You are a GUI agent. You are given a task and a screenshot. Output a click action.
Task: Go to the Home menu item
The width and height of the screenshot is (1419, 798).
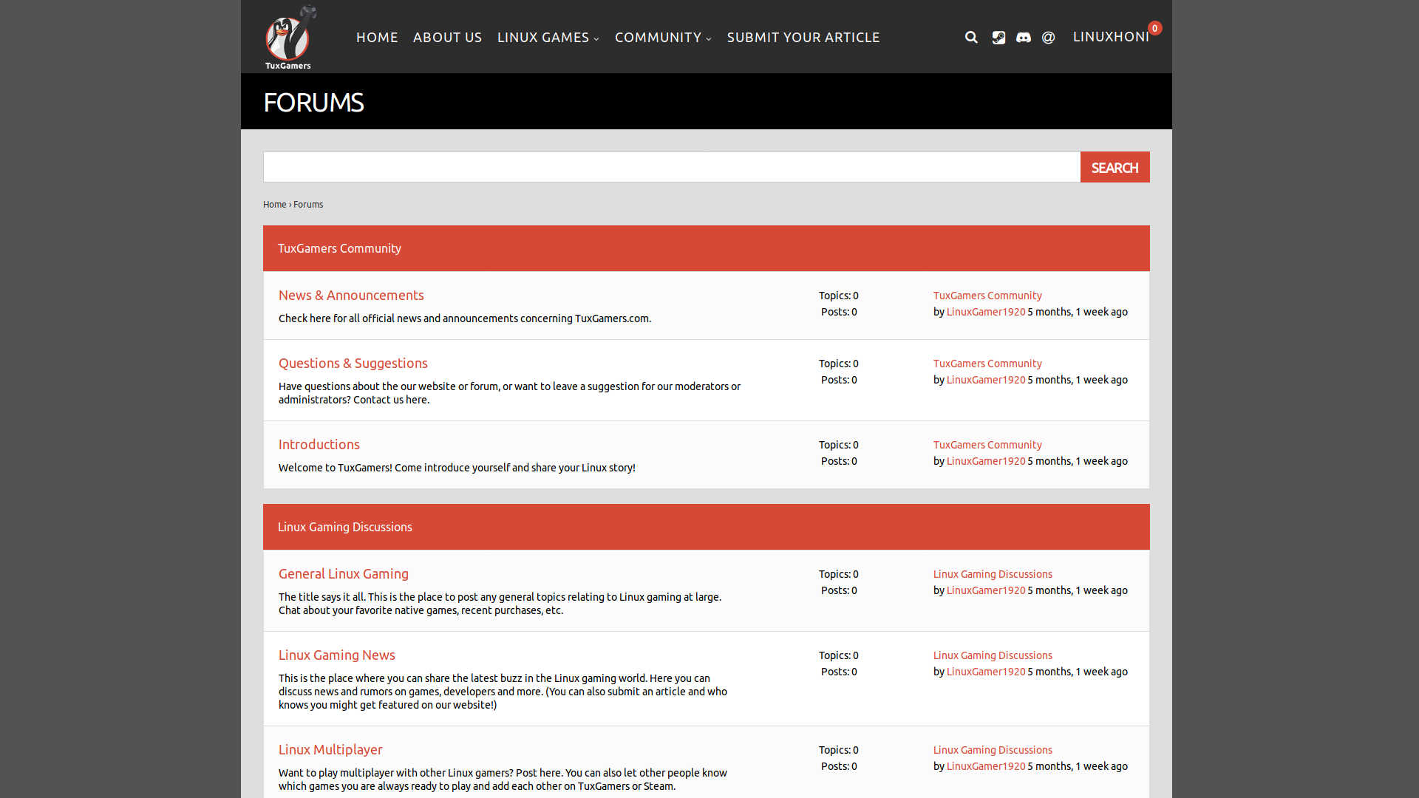377,38
